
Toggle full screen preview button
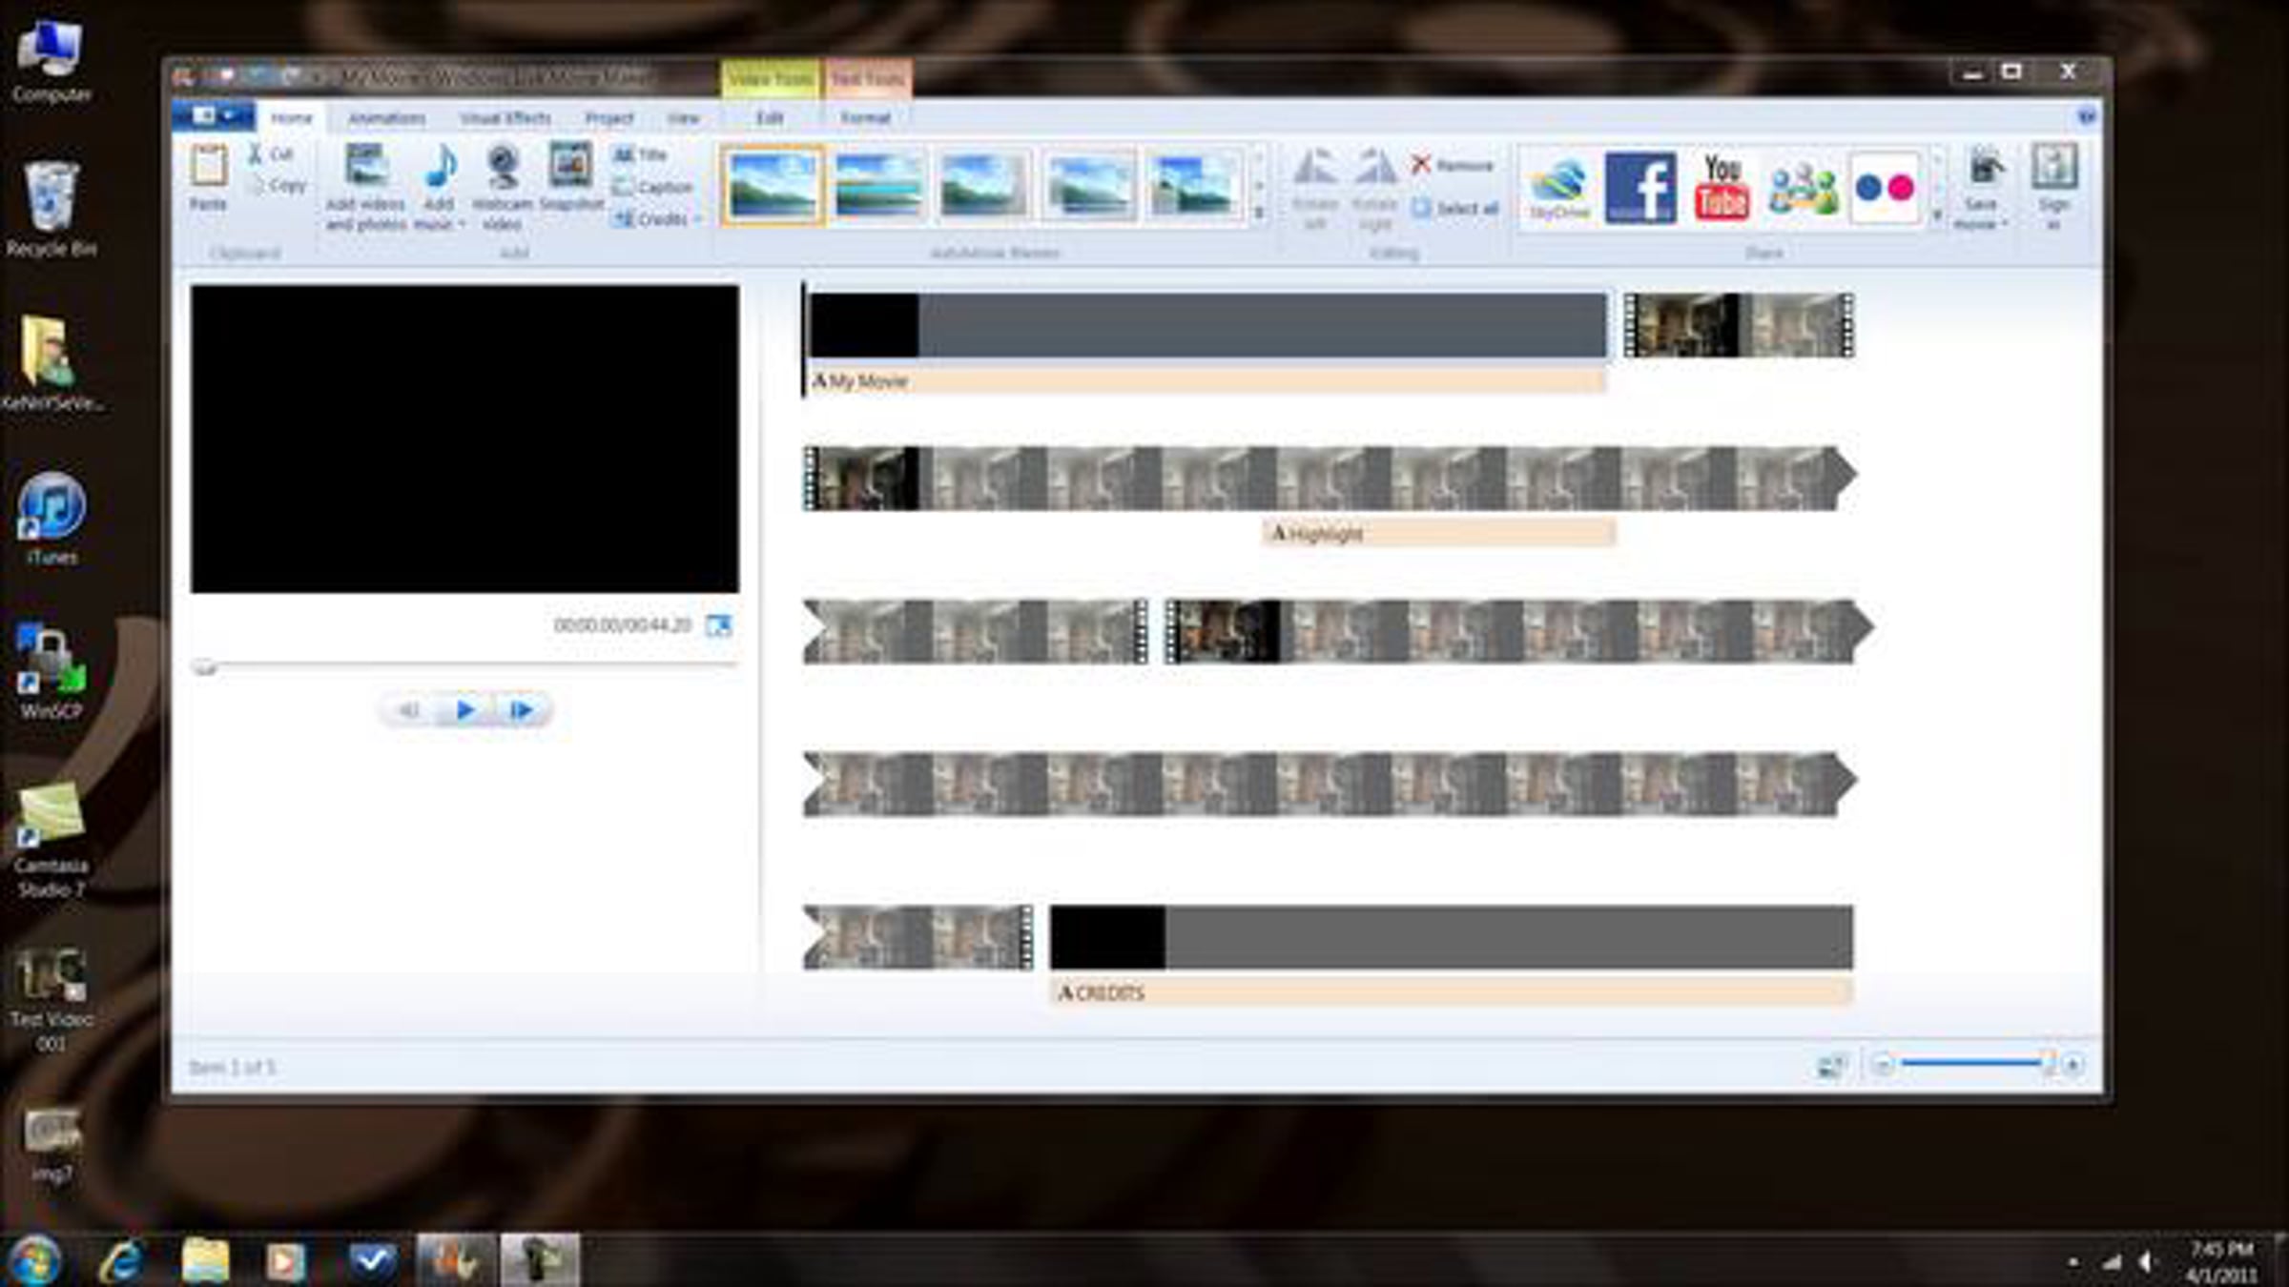tap(718, 625)
